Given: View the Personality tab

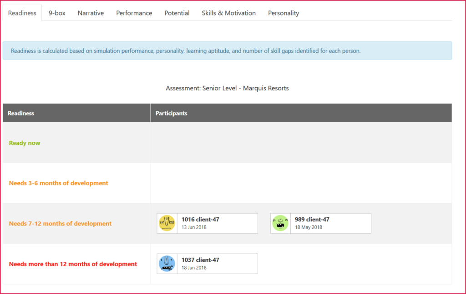Looking at the screenshot, I should (x=284, y=13).
